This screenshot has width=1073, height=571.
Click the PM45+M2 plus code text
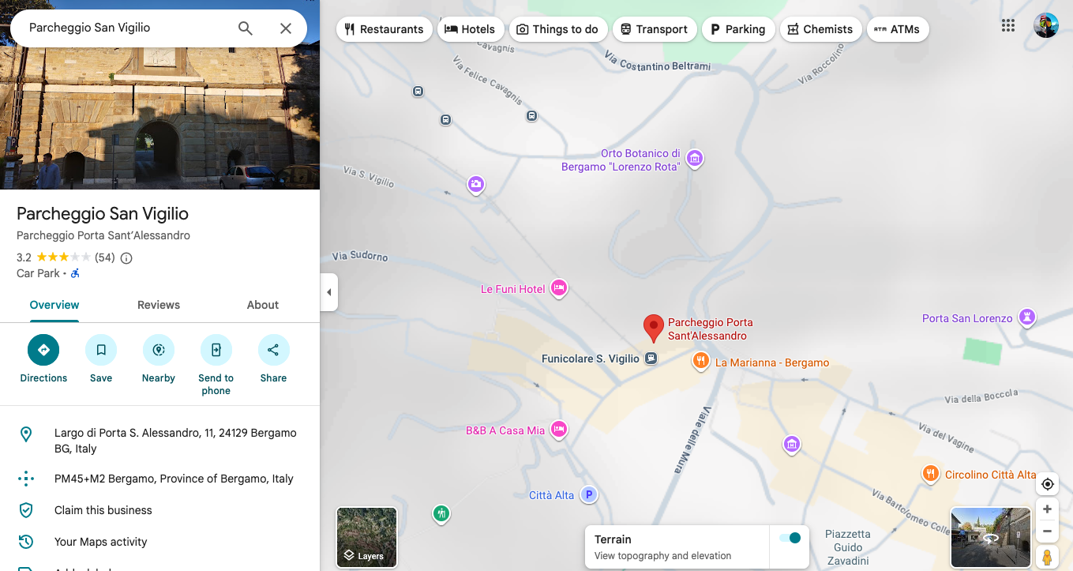pos(174,479)
